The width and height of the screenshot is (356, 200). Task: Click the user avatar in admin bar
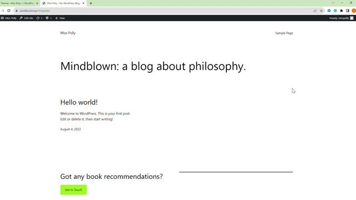coord(352,18)
